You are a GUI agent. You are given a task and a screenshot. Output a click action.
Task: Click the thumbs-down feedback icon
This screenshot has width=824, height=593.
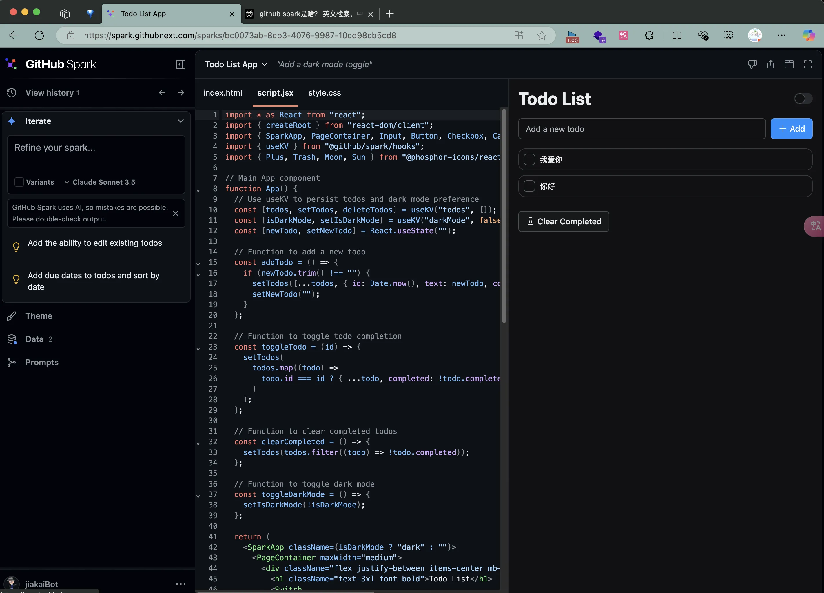(752, 64)
